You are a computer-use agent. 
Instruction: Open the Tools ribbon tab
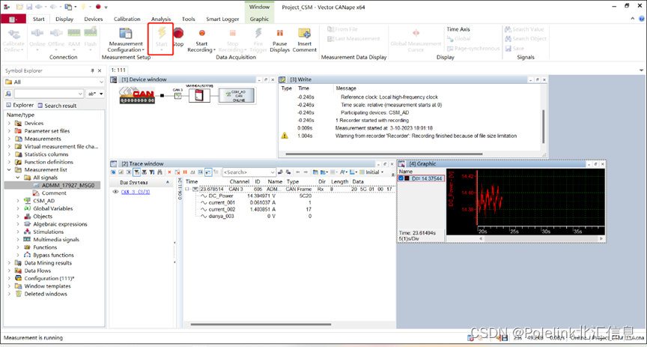(189, 19)
